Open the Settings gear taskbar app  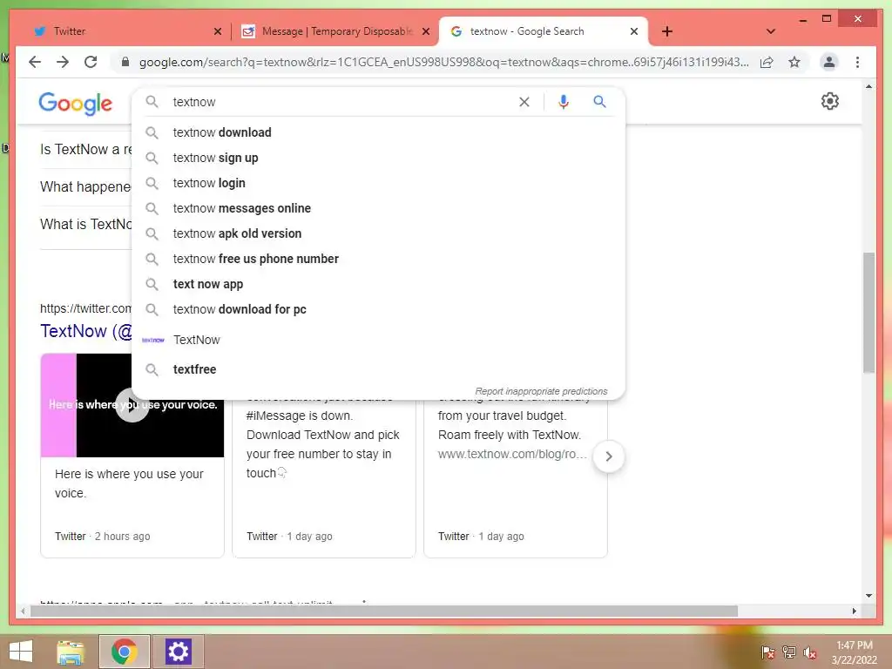click(178, 652)
